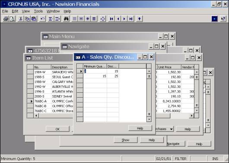The height and width of the screenshot is (163, 229).
Task: Open the File menu
Action: click(x=5, y=11)
